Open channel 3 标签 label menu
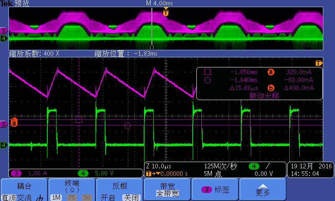335x201 pixels. 215,189
